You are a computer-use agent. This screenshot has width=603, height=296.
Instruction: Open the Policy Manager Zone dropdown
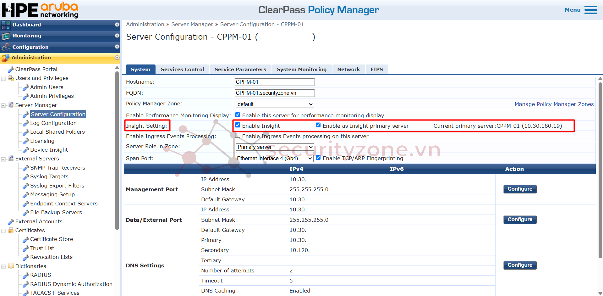275,104
